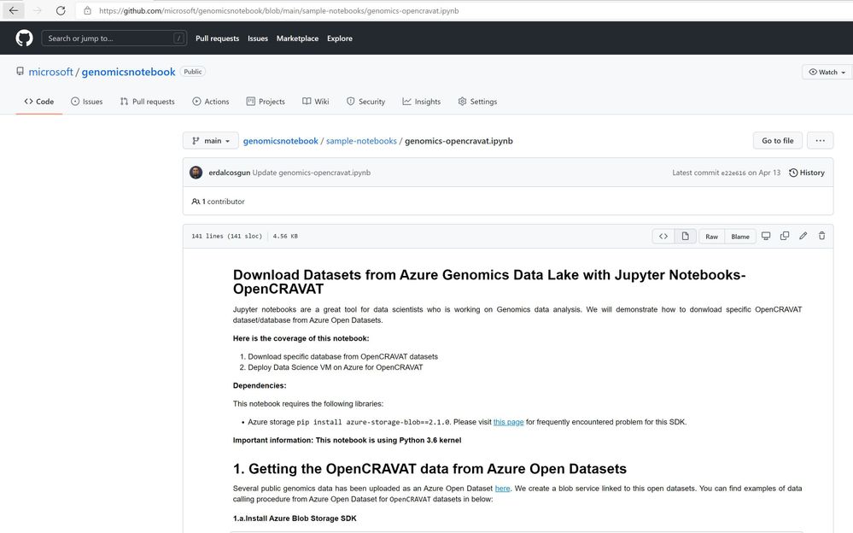The height and width of the screenshot is (533, 853).
Task: Open the genomicsnotebook repository title link
Action: click(128, 72)
